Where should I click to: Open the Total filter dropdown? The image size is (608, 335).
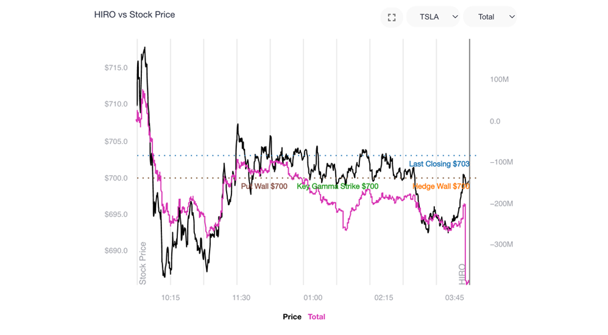point(490,17)
